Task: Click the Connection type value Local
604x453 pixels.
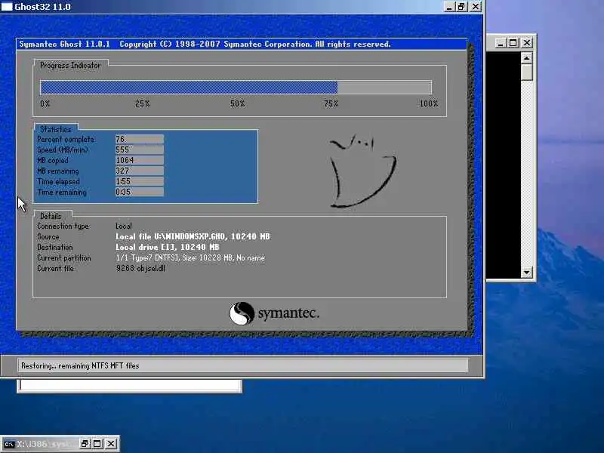Action: (x=124, y=226)
